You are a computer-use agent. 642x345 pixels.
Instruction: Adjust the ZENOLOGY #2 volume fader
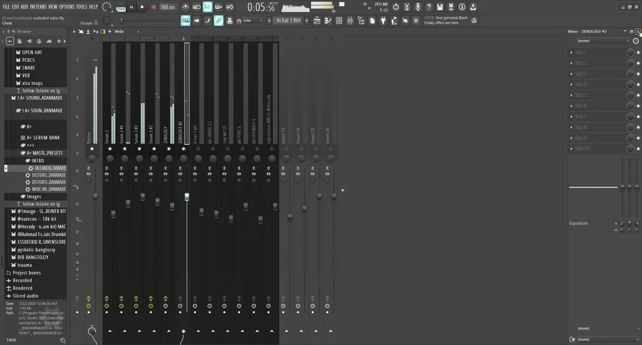(187, 197)
